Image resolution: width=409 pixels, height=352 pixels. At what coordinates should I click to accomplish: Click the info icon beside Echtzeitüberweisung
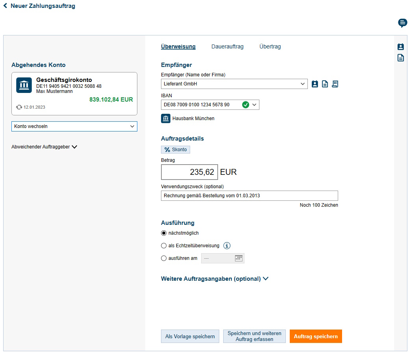[x=227, y=246]
